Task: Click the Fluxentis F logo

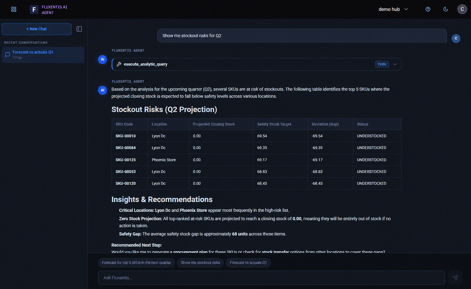Action: (x=34, y=9)
